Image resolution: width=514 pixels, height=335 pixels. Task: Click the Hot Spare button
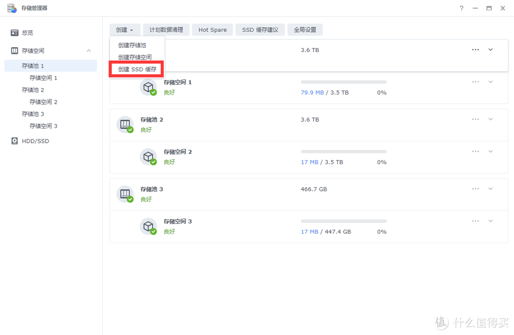[x=212, y=30]
